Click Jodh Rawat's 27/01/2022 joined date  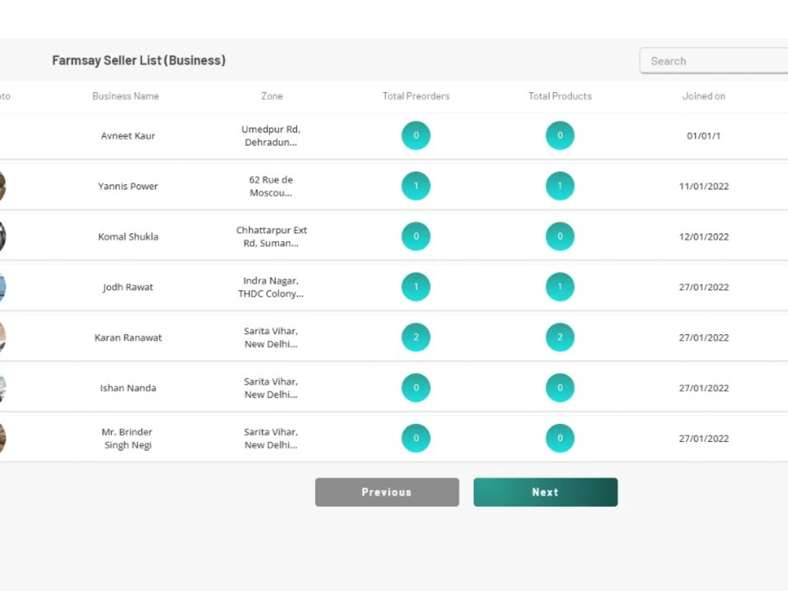click(x=704, y=287)
